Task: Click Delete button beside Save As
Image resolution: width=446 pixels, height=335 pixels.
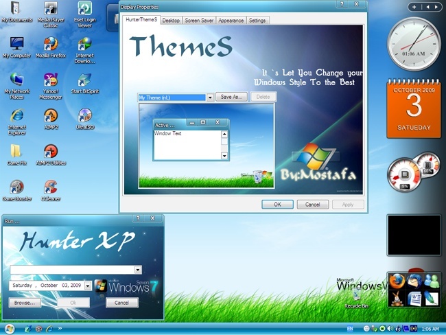Action: coord(263,97)
